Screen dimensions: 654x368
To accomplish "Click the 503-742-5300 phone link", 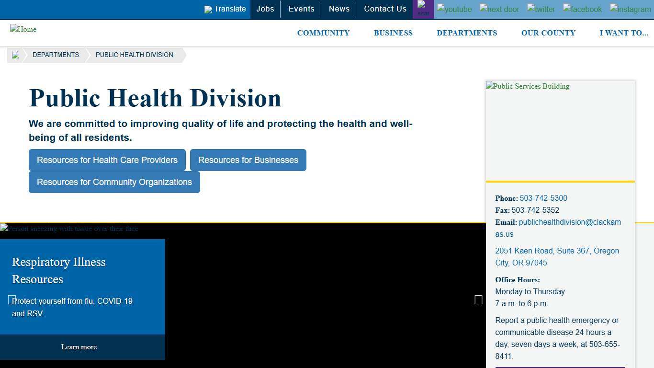I will pos(543,198).
